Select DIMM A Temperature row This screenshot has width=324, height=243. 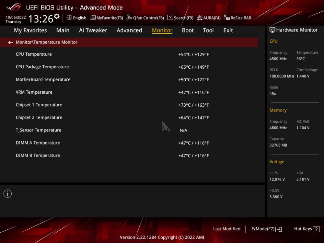[x=129, y=143]
